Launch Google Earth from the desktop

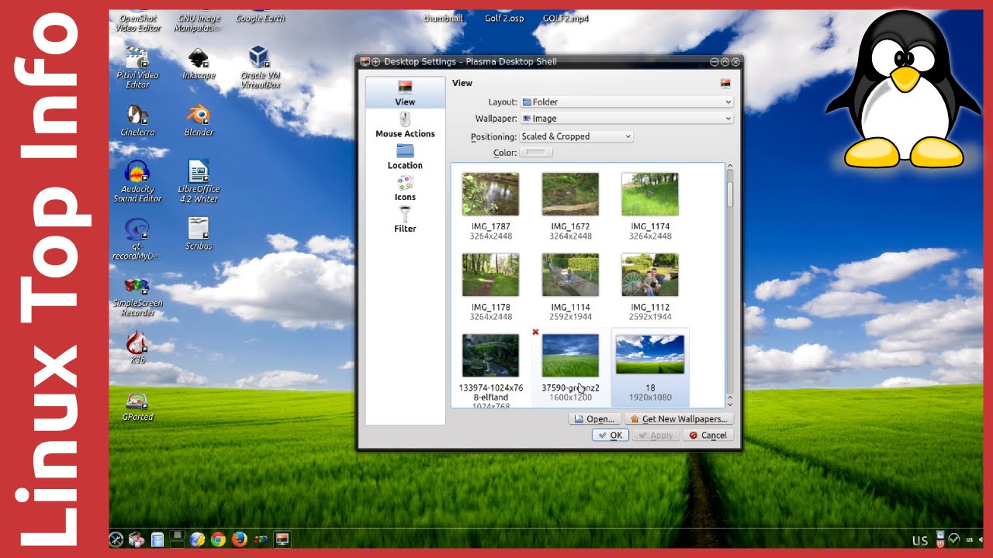[x=260, y=18]
